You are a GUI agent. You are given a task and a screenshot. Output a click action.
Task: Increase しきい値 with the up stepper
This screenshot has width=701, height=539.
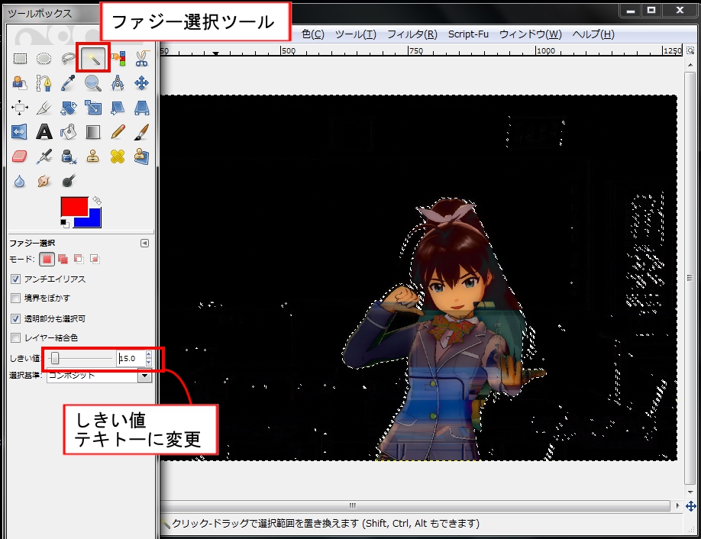tap(148, 354)
